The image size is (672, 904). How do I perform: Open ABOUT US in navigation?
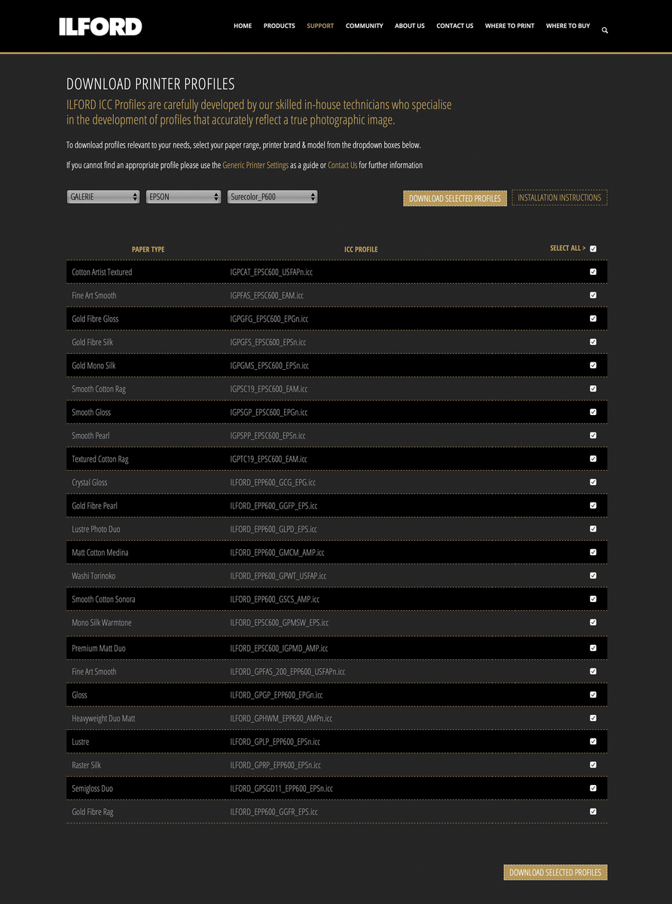click(x=410, y=26)
